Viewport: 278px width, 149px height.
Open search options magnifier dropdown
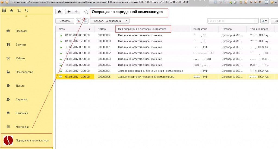(264, 21)
